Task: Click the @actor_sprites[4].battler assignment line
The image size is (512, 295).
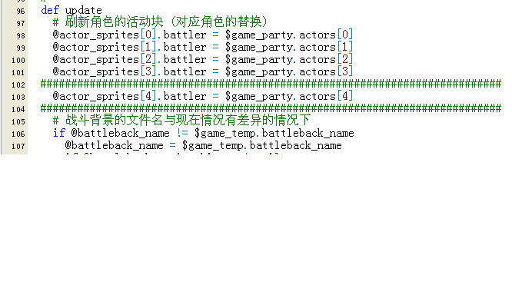Action: click(x=203, y=96)
